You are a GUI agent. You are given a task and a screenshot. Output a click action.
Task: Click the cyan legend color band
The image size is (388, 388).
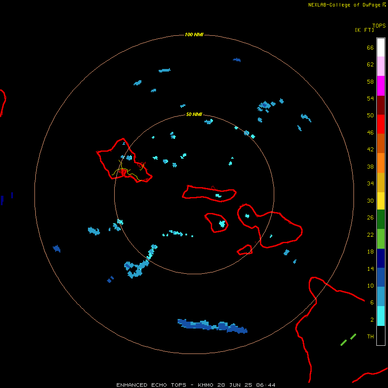[381, 316]
